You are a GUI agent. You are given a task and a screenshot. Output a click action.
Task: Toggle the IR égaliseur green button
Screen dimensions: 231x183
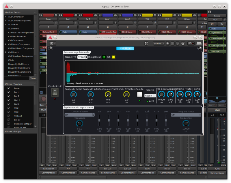tap(104, 57)
